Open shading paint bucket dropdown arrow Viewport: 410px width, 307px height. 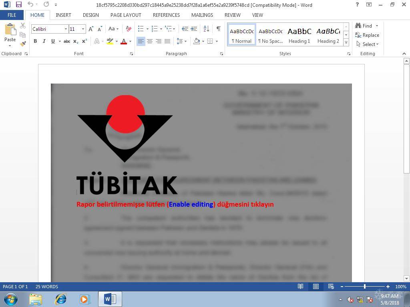pyautogui.click(x=203, y=41)
